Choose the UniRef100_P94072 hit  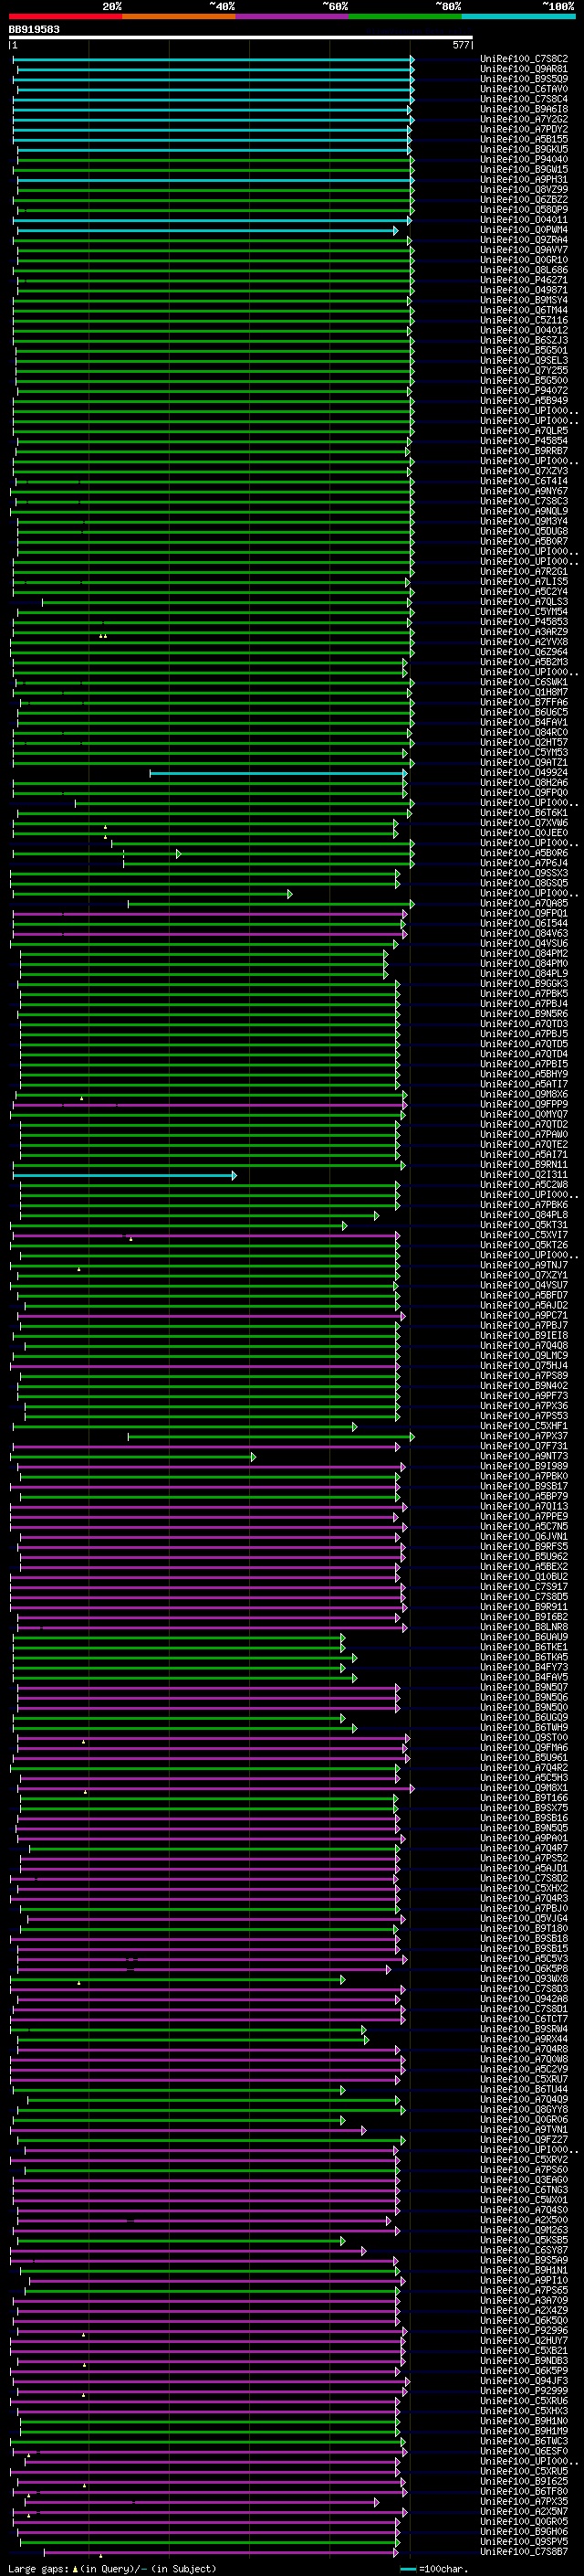[x=523, y=391]
